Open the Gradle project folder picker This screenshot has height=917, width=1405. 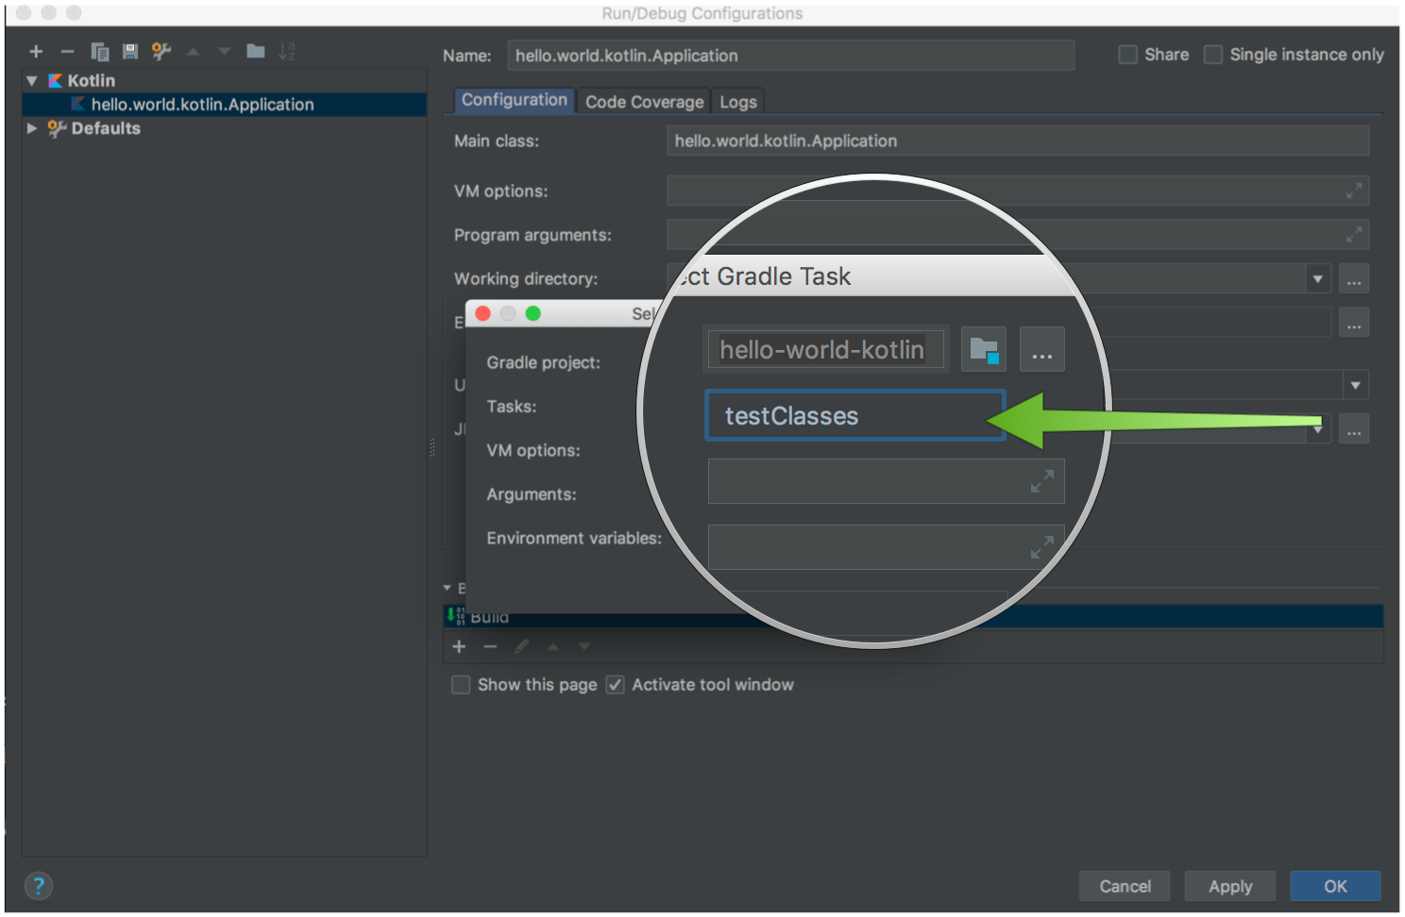pos(983,349)
